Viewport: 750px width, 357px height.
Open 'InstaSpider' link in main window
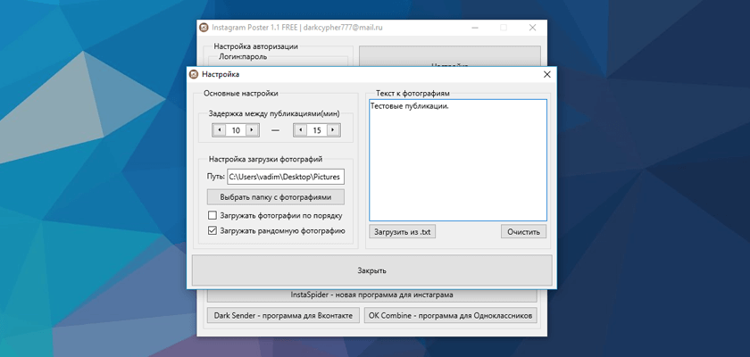click(371, 295)
